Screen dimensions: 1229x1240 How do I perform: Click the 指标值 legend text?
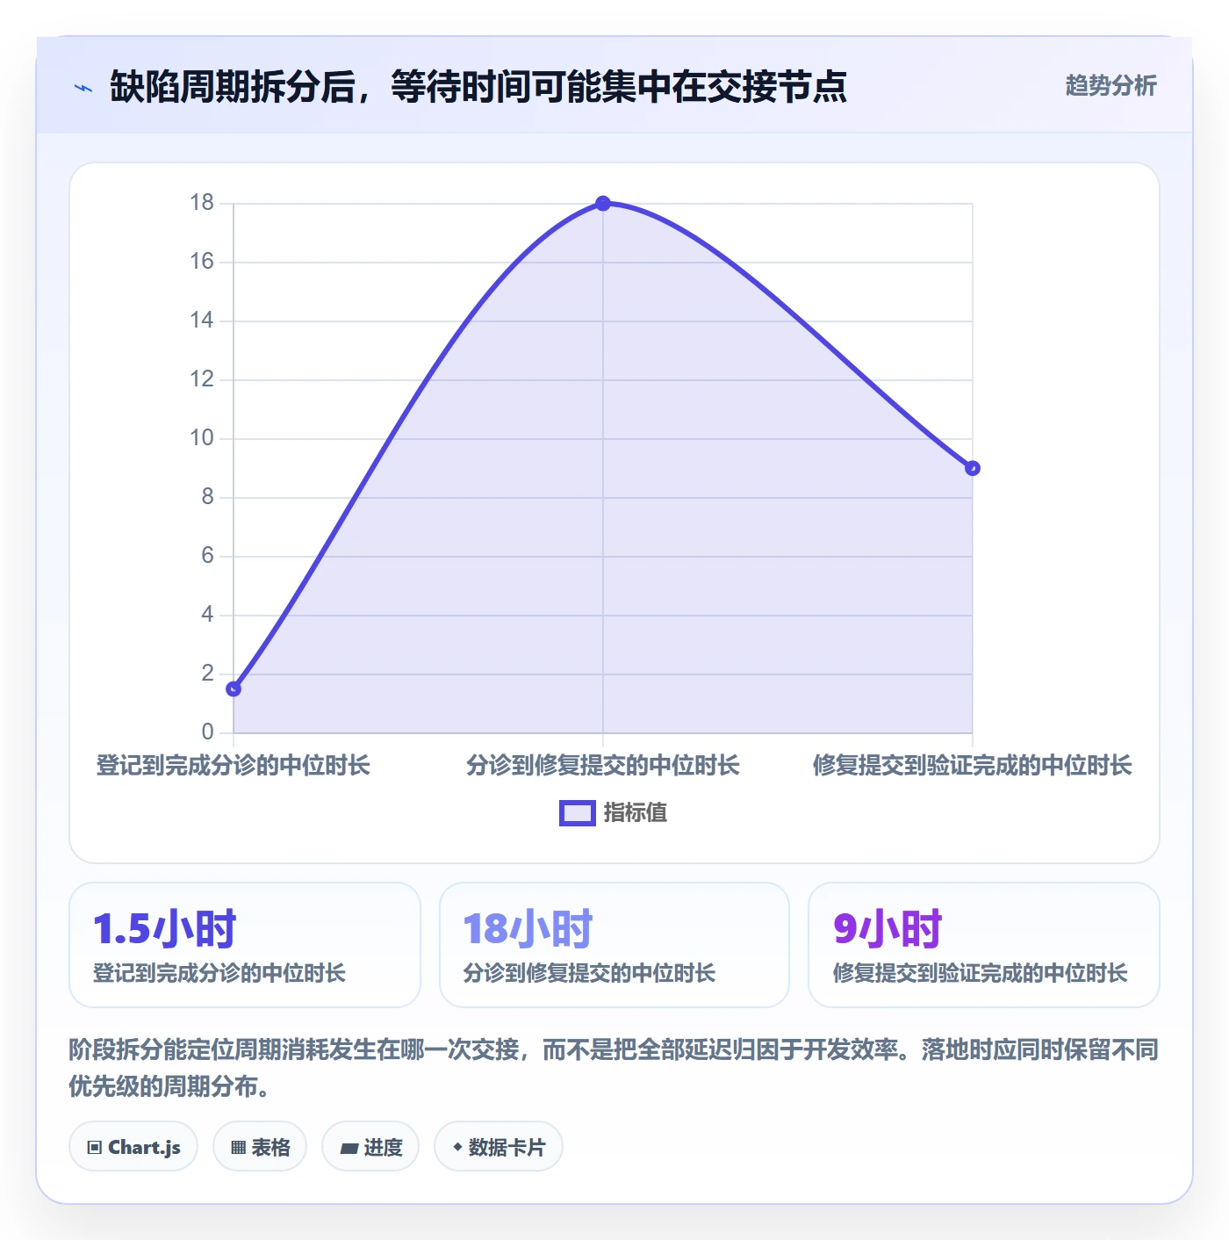[636, 813]
